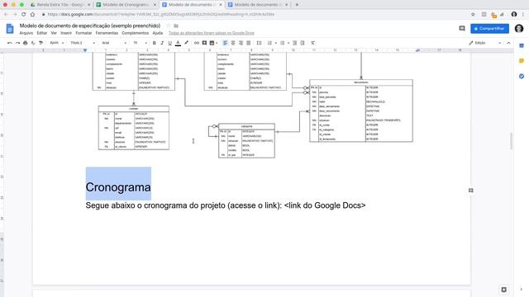Click the saved-changes status link
This screenshot has height=297, width=529.
coord(212,33)
